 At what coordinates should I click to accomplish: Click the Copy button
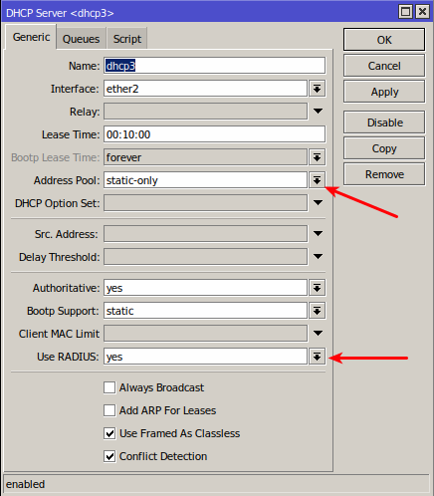coord(384,148)
